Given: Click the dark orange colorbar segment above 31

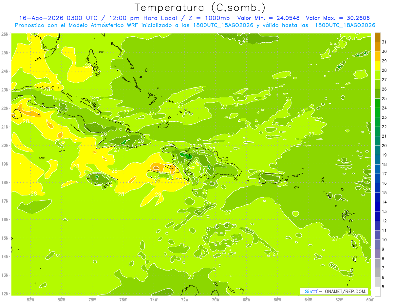Looking at the screenshot, I should point(378,37).
